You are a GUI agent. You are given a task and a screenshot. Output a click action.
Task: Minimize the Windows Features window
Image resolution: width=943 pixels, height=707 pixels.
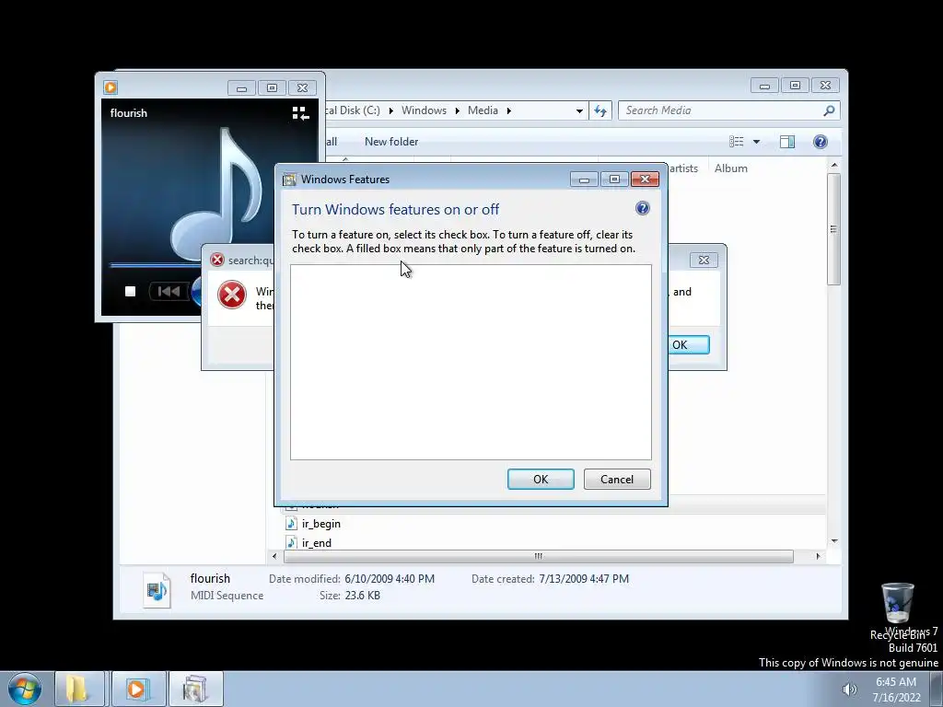[x=583, y=180]
